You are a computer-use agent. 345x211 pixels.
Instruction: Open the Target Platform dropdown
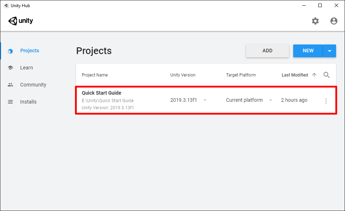coord(270,100)
